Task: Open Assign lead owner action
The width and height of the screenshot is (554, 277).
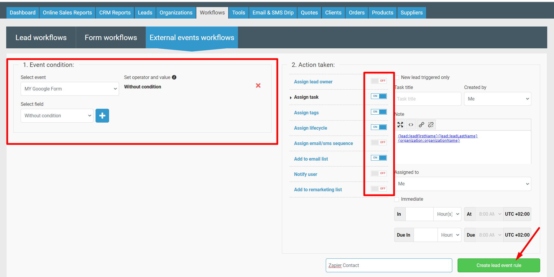Action: (313, 82)
